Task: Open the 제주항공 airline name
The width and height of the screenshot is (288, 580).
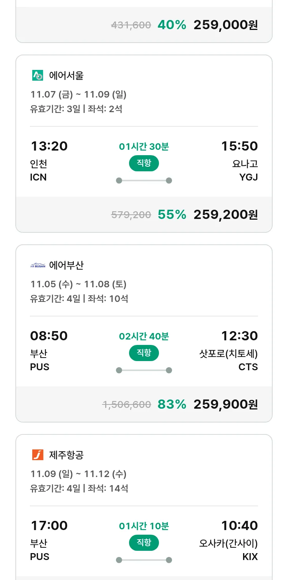Action: pyautogui.click(x=66, y=455)
